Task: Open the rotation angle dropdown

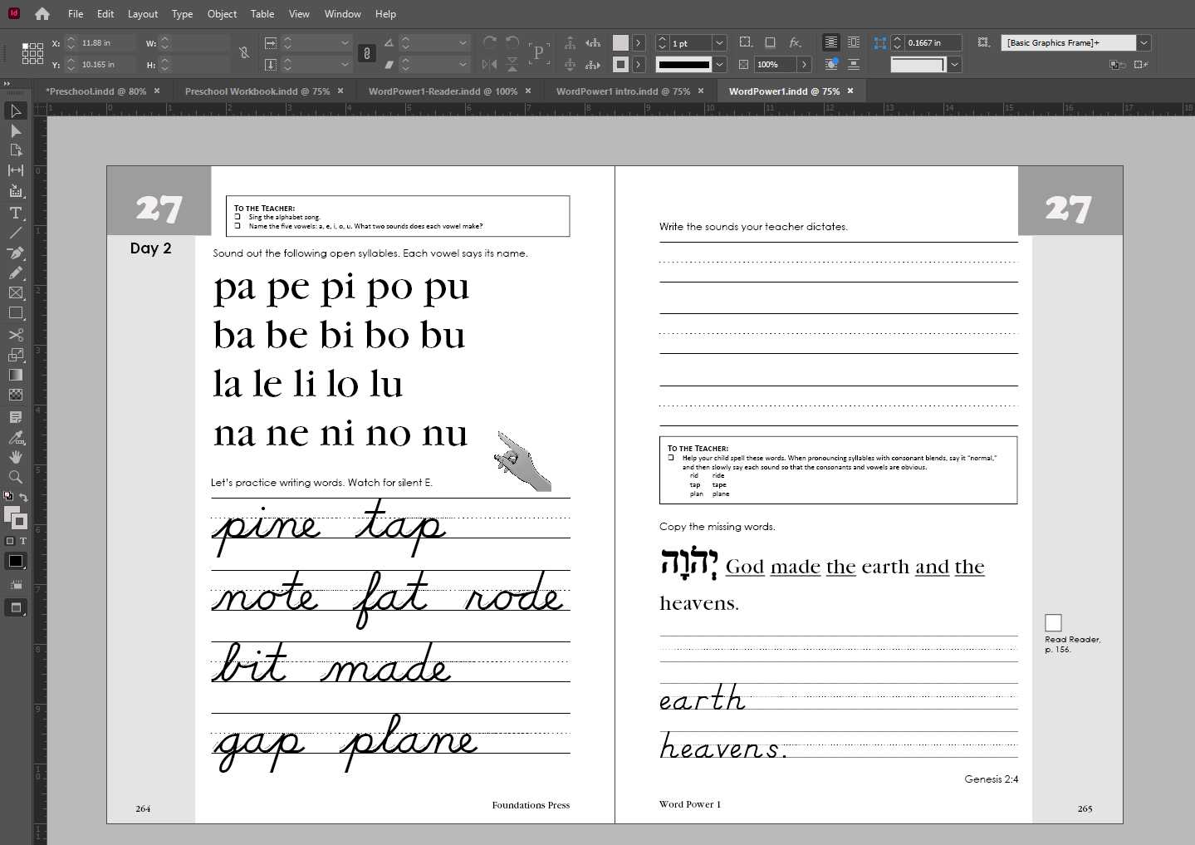Action: point(463,42)
